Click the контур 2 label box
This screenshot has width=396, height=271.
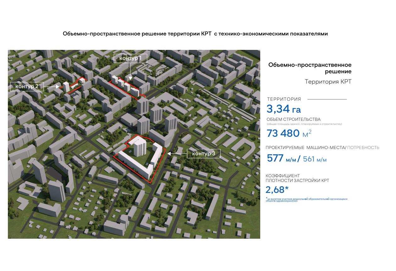27,86
